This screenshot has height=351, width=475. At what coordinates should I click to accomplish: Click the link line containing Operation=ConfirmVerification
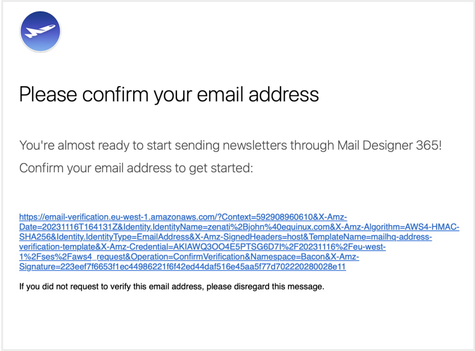point(189,257)
